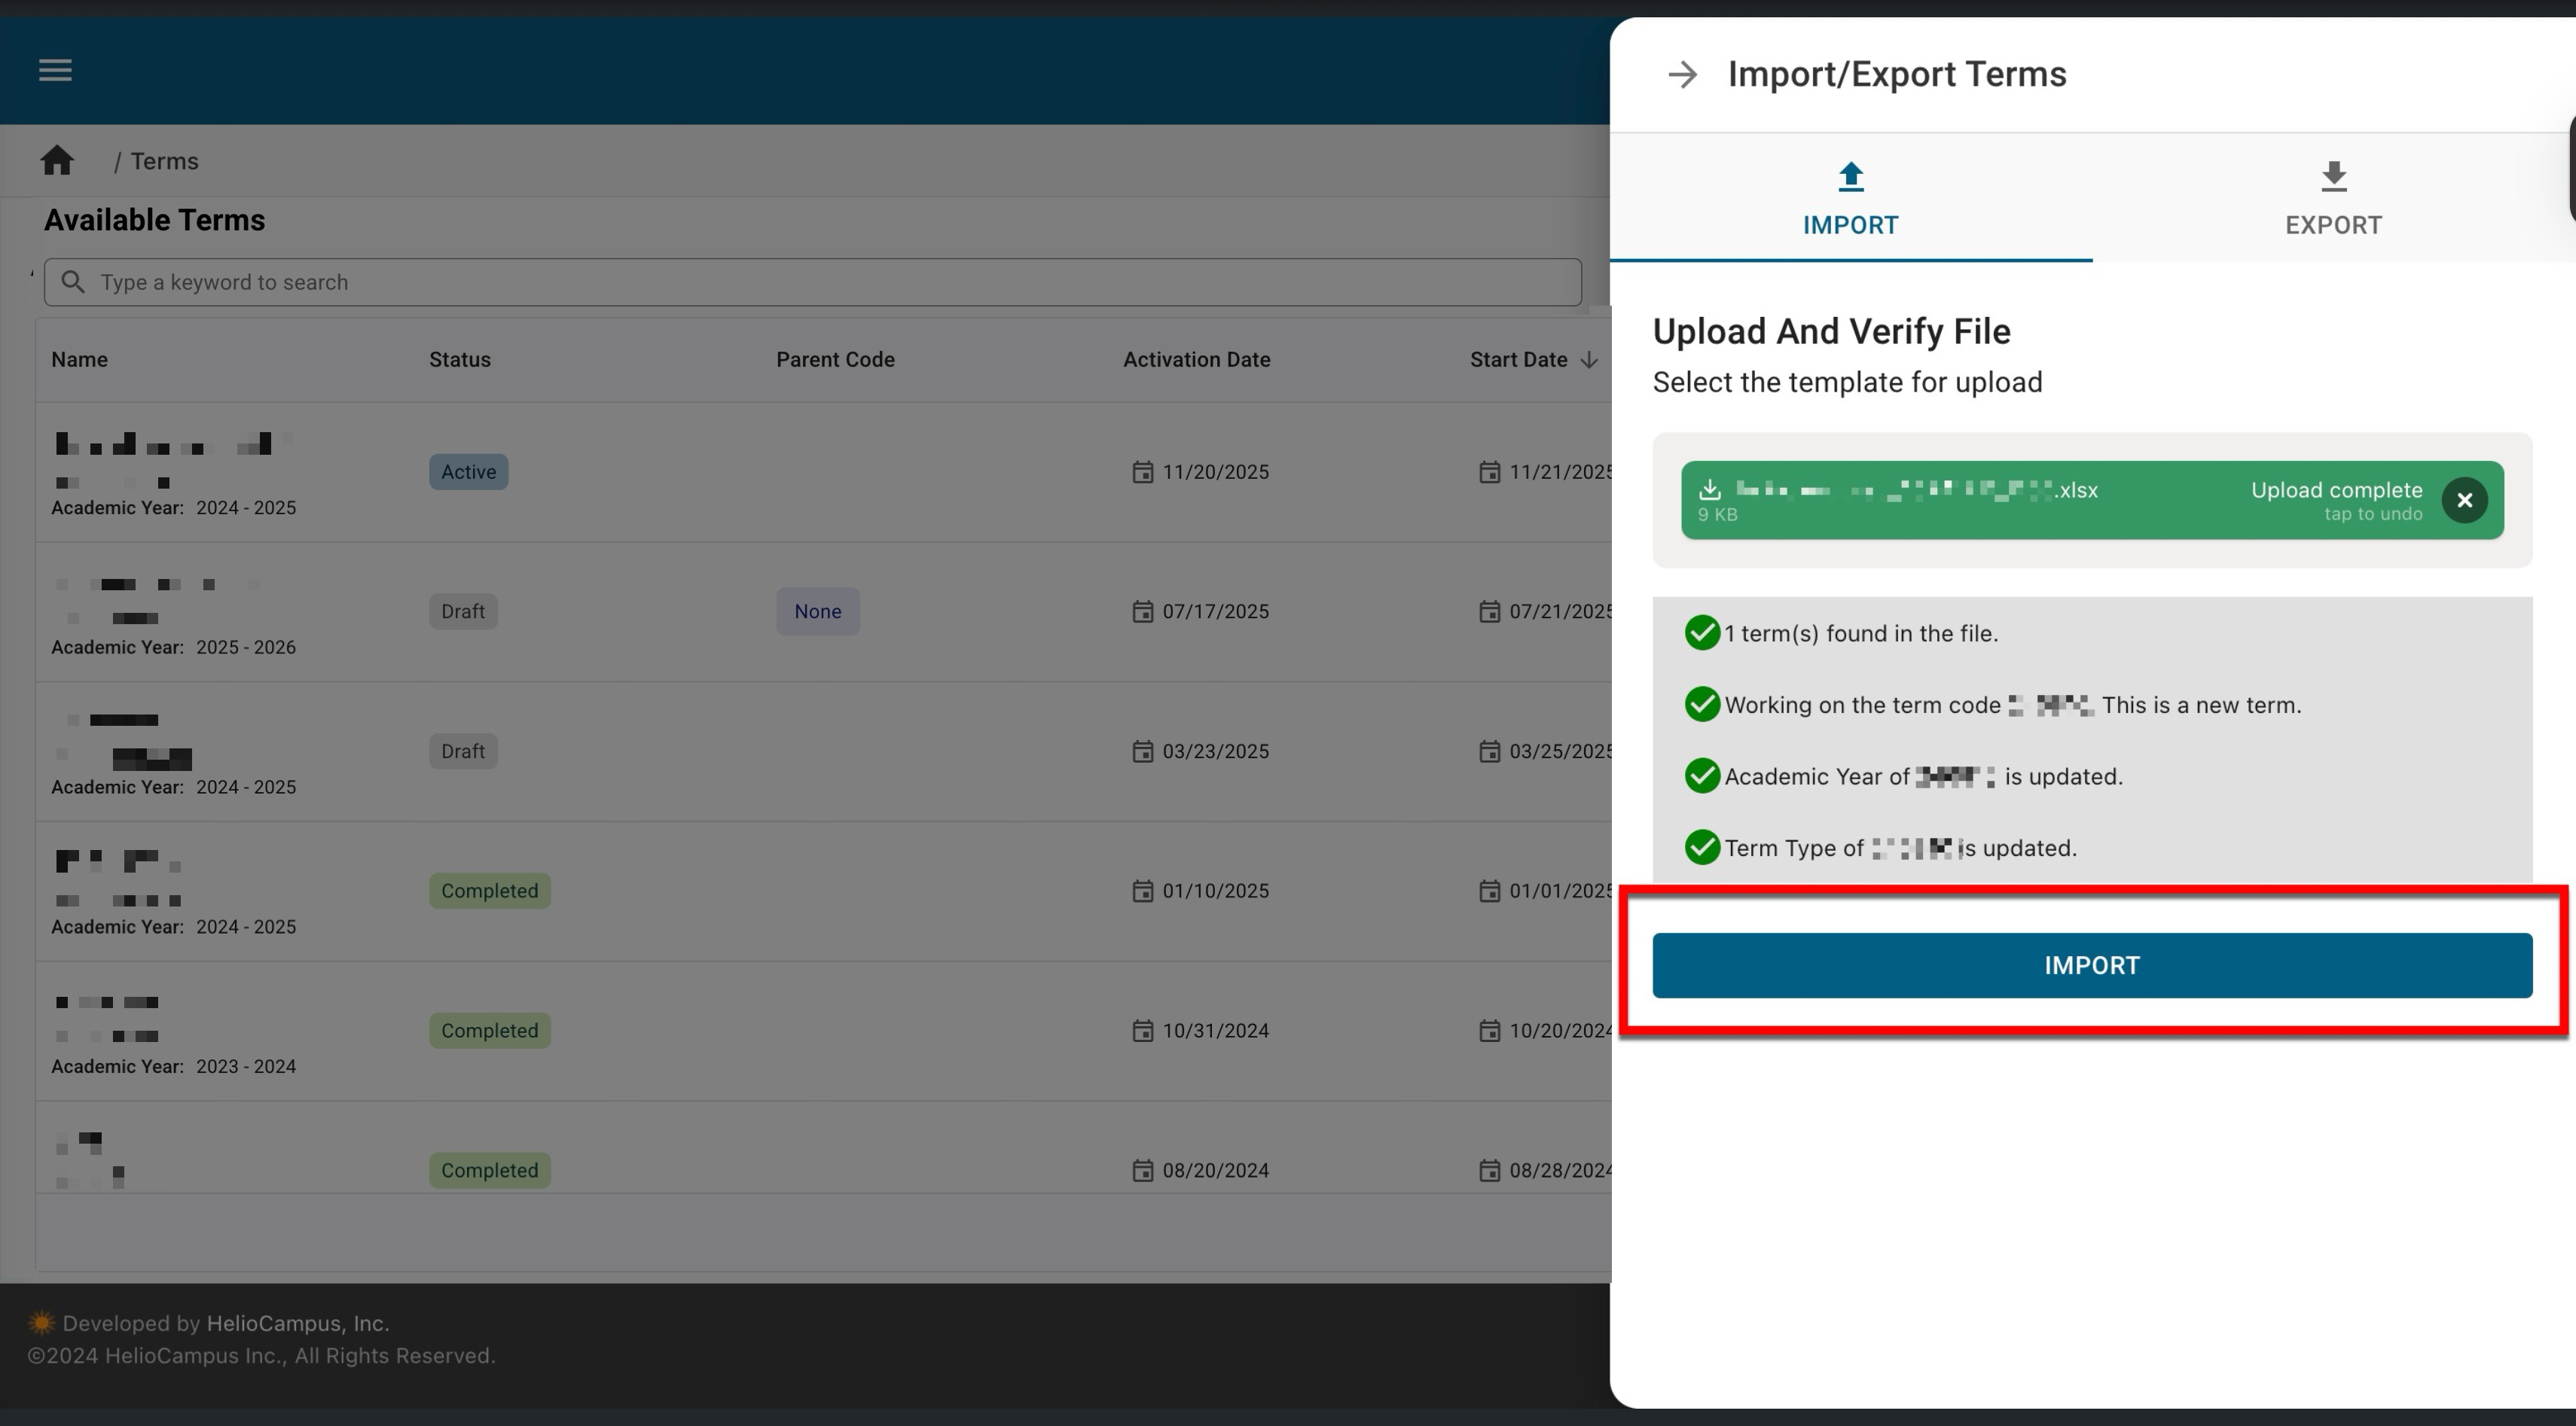Click calendar icon next to 10/31/2024
The image size is (2576, 1426).
pyautogui.click(x=1142, y=1030)
